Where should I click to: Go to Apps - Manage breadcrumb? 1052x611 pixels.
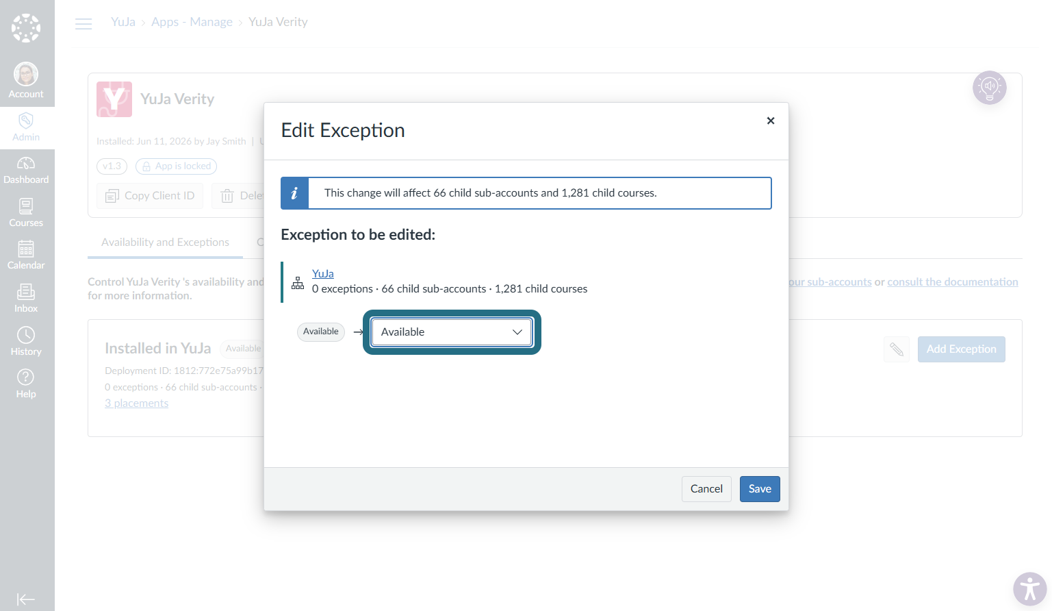[x=192, y=22]
